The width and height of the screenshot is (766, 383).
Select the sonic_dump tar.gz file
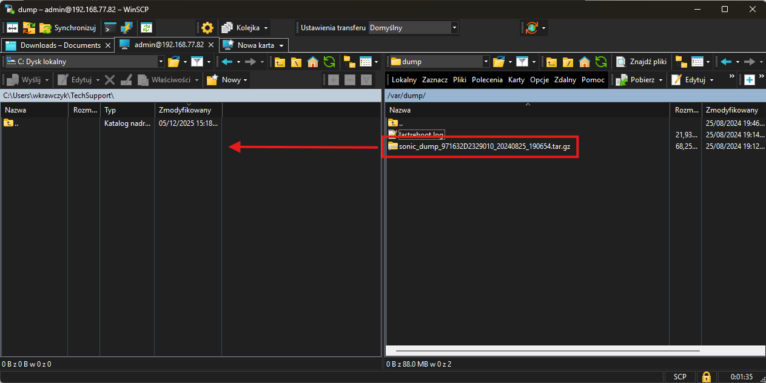(484, 146)
